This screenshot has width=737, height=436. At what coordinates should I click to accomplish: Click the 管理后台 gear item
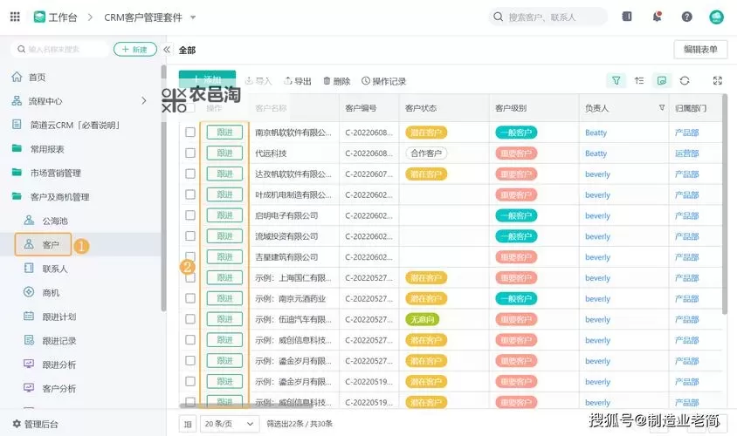pos(35,425)
